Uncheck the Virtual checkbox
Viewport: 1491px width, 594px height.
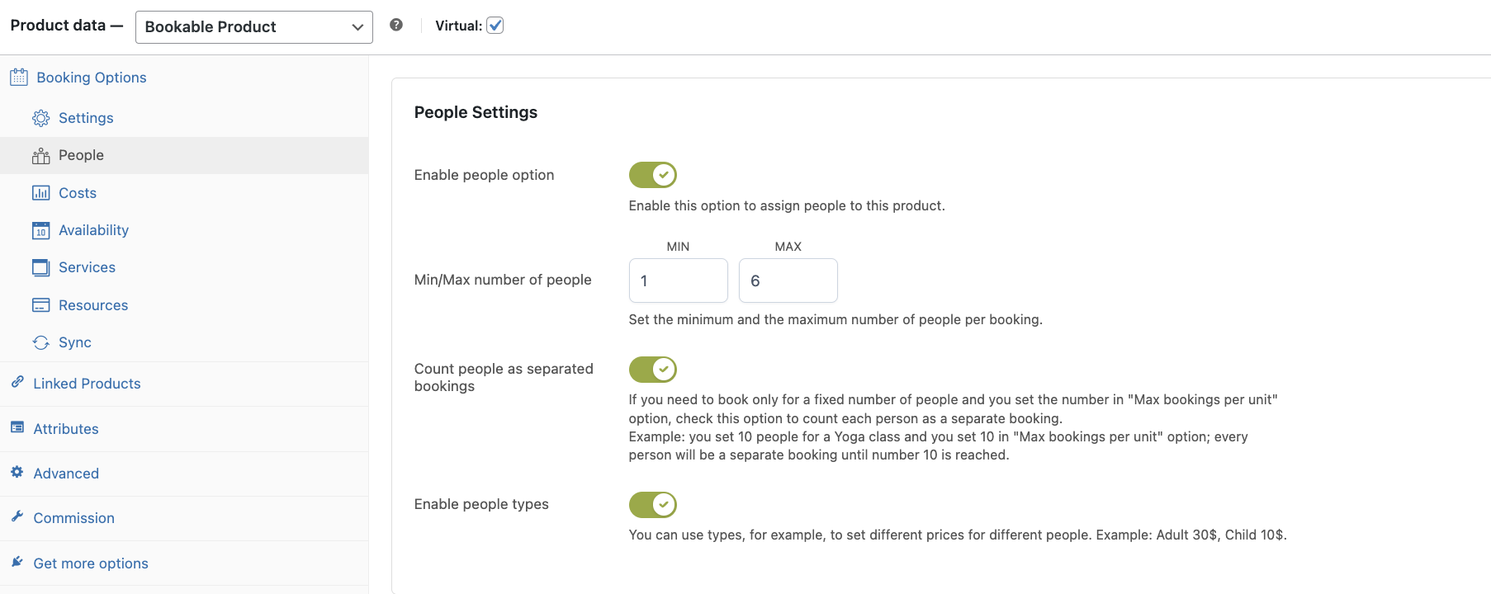coord(495,26)
